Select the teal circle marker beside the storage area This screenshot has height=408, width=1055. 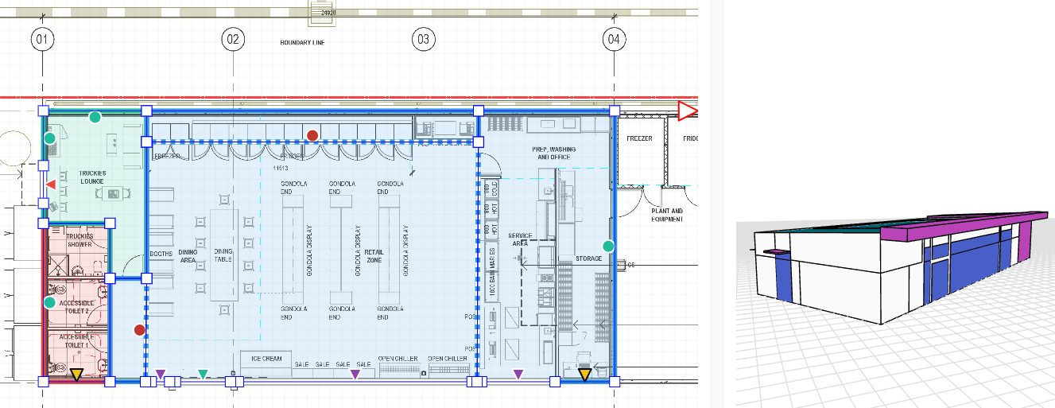coord(609,247)
